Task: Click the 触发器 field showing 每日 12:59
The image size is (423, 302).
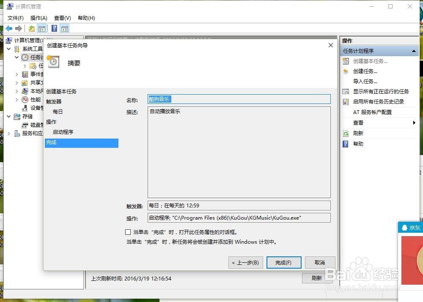Action: [x=239, y=206]
